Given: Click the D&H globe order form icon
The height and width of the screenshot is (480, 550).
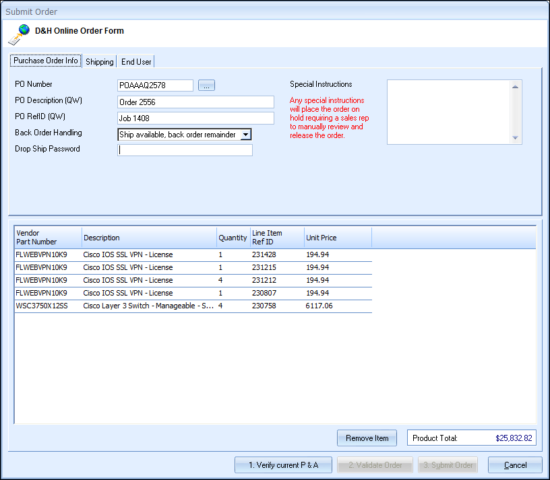Looking at the screenshot, I should click(x=19, y=33).
